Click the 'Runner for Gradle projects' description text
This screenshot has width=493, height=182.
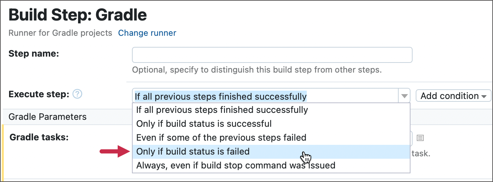pos(60,33)
